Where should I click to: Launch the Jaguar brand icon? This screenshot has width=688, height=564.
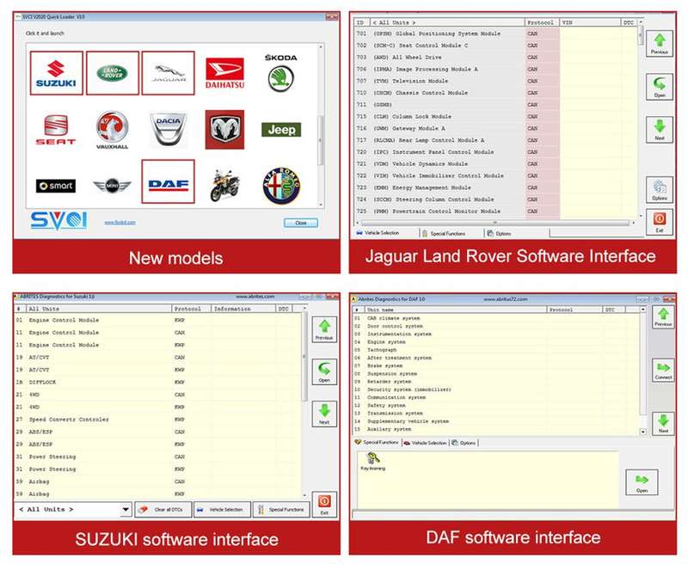pyautogui.click(x=168, y=73)
